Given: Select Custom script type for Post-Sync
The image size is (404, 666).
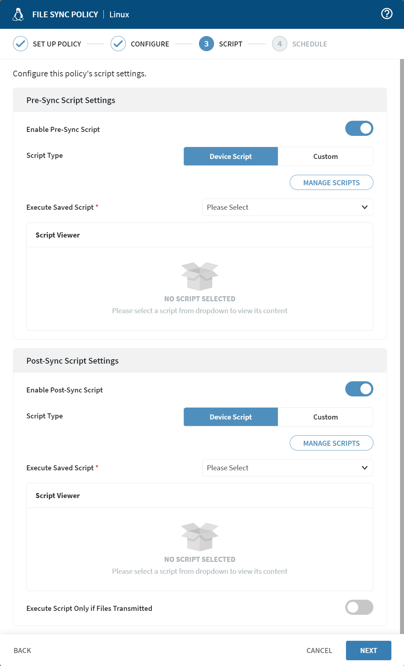Looking at the screenshot, I should pyautogui.click(x=325, y=417).
